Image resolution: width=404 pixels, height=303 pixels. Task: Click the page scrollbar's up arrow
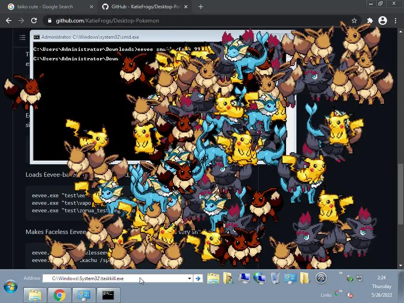coord(400,32)
